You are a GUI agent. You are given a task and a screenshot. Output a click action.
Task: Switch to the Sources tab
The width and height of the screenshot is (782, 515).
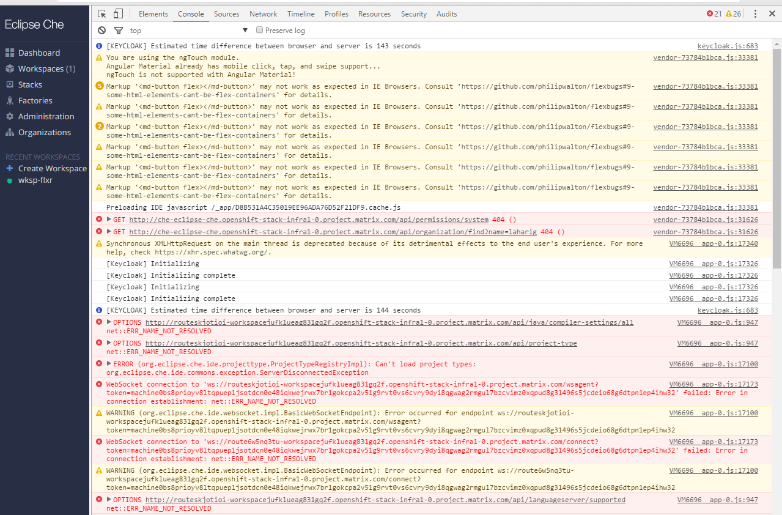(x=226, y=14)
